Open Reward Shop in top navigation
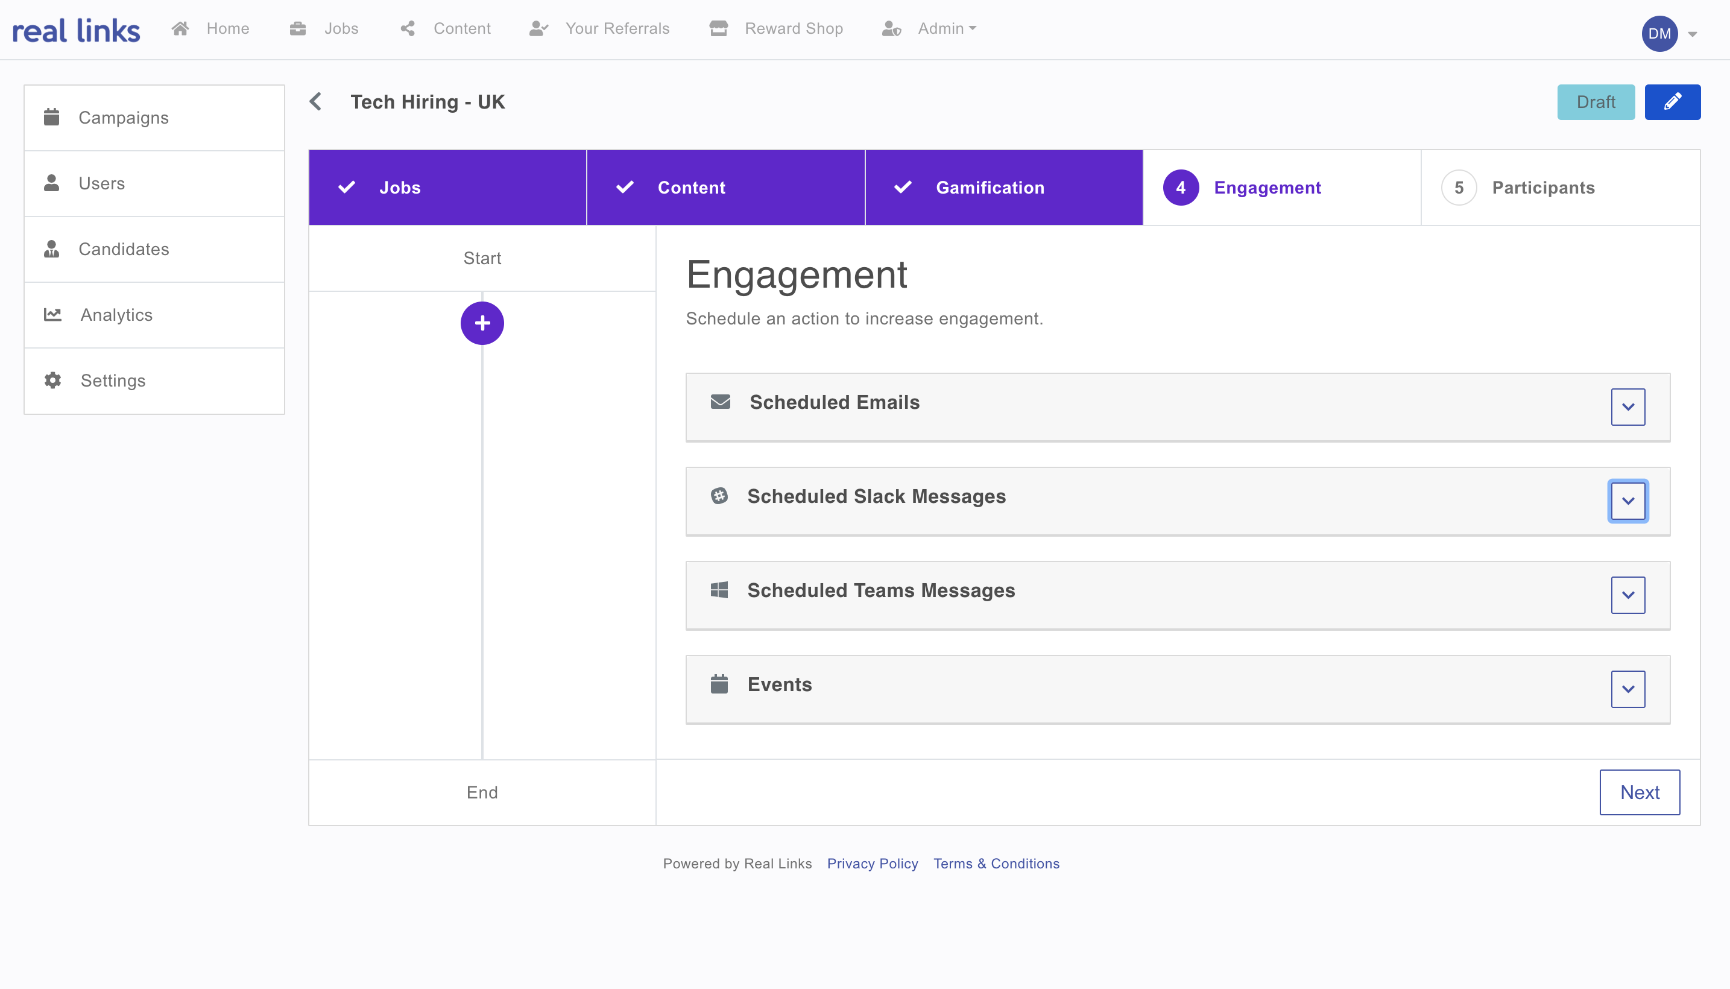This screenshot has width=1730, height=989. tap(793, 28)
